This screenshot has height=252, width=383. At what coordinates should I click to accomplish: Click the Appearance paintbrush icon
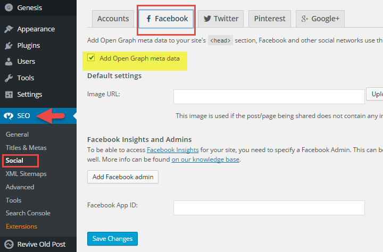pyautogui.click(x=9, y=29)
